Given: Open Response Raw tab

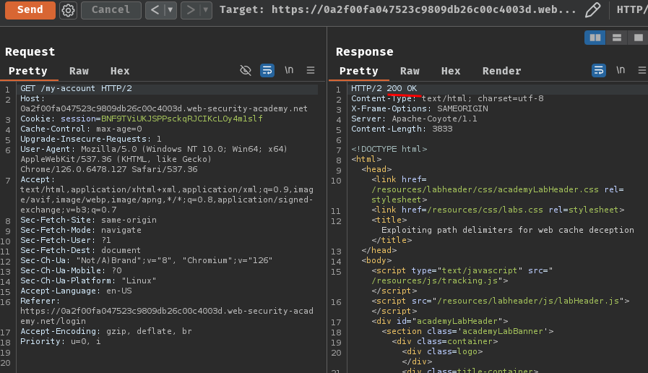Looking at the screenshot, I should point(410,71).
